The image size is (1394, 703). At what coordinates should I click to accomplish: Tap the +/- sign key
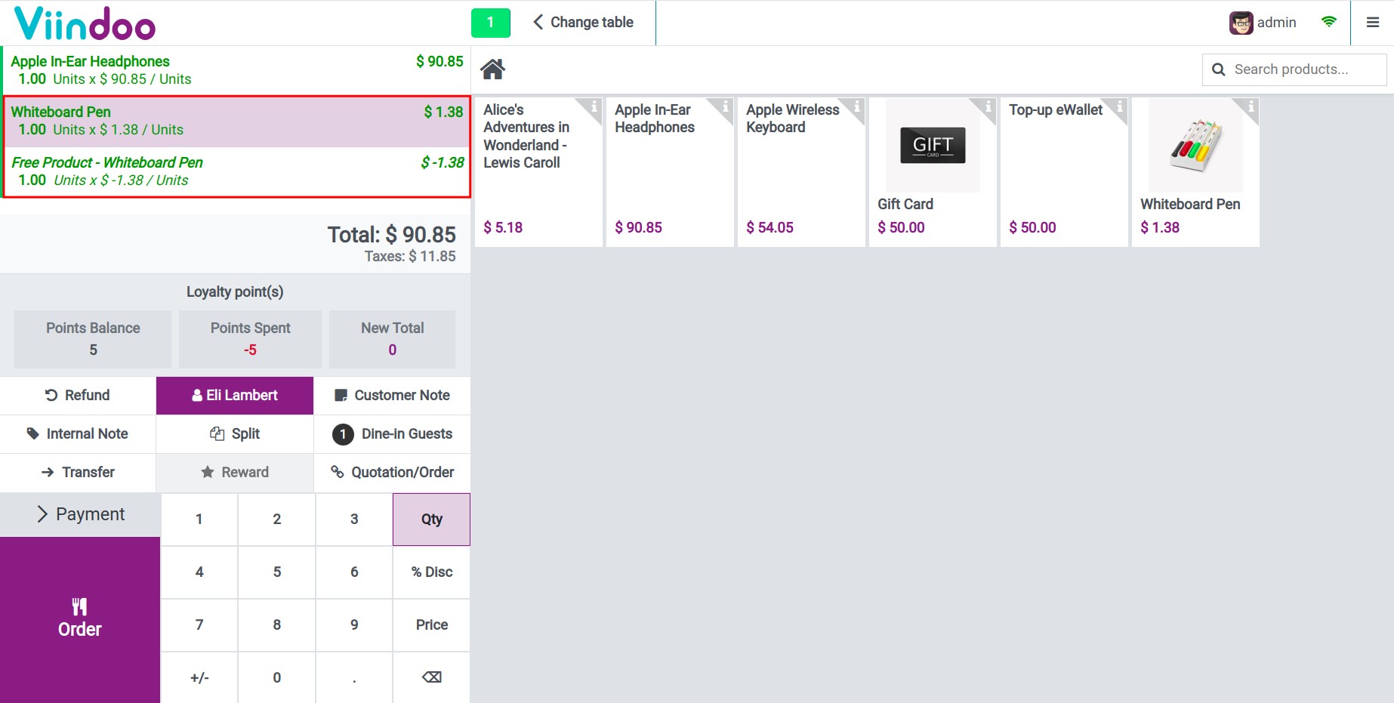coord(199,677)
